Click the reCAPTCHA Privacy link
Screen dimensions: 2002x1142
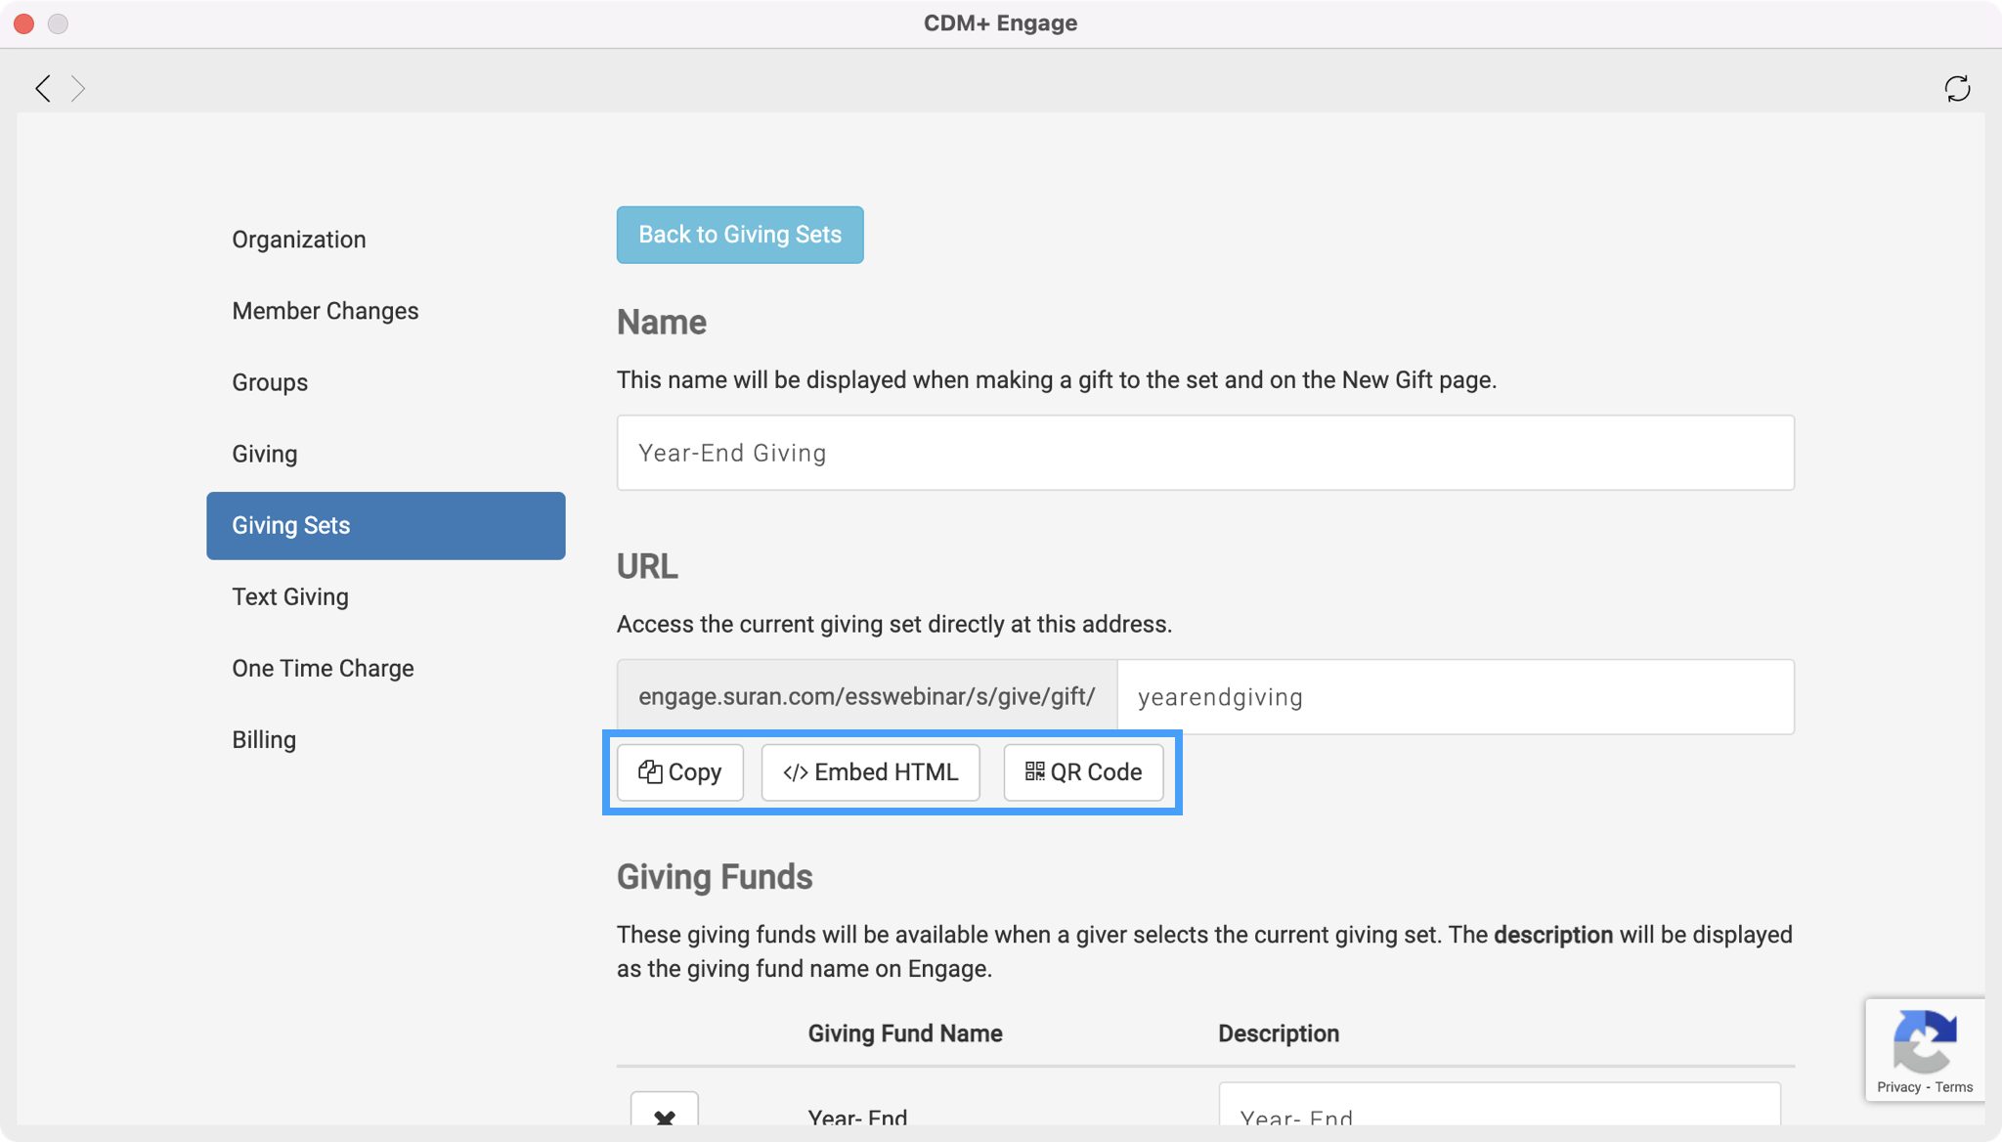pyautogui.click(x=1898, y=1087)
